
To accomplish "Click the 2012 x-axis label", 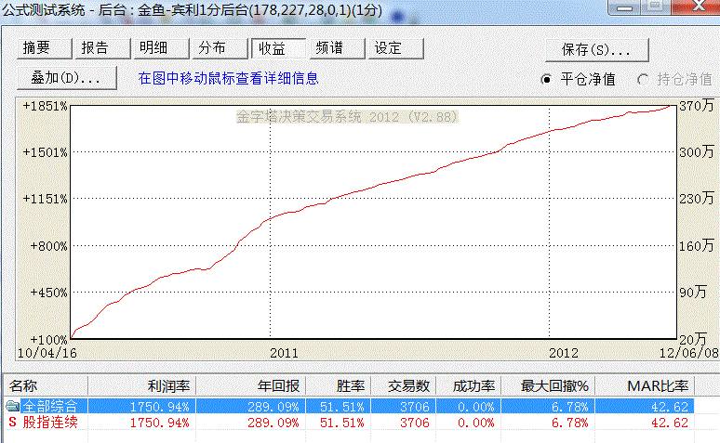I will click(564, 353).
